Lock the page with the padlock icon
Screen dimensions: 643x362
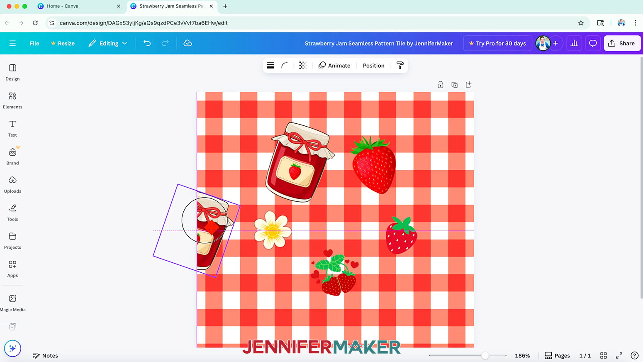coord(441,85)
